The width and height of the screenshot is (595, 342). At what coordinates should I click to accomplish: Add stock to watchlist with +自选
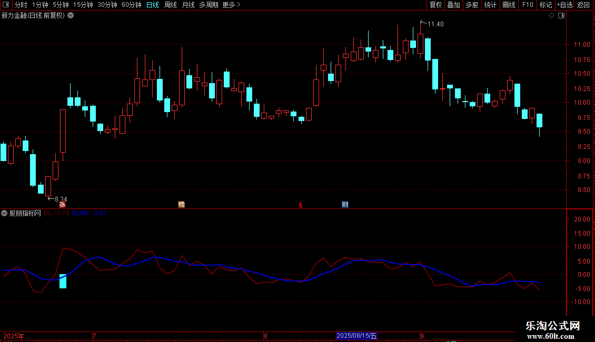(x=564, y=5)
